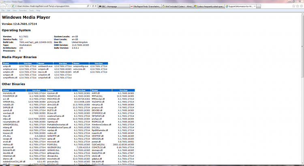The height and width of the screenshot is (166, 304).
Task: Close the Support Information tab
Action: (x=255, y=6)
